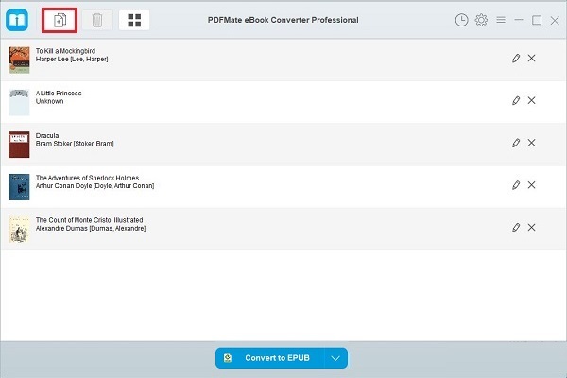Maximize the PDFMate window
Viewport: 567px width, 378px height.
point(537,20)
